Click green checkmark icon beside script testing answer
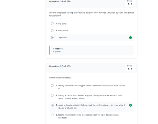 coord(131,105)
